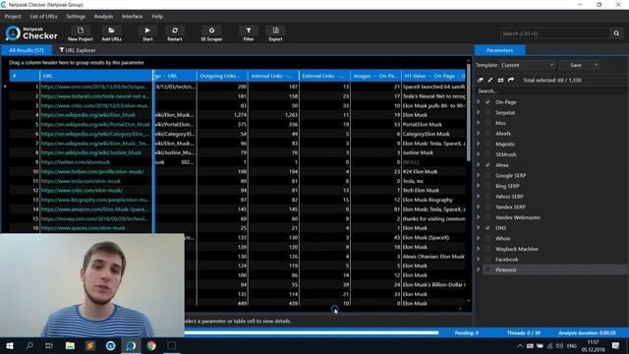Click the taskbar search icon

click(29, 345)
